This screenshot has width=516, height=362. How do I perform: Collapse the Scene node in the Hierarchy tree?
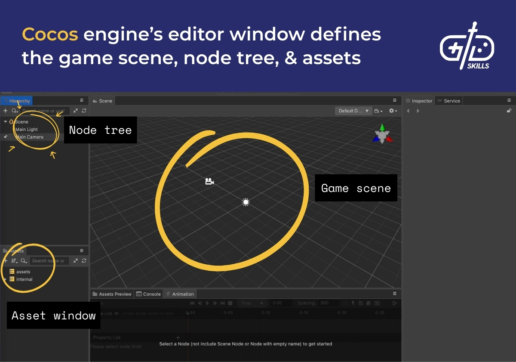[x=5, y=121]
